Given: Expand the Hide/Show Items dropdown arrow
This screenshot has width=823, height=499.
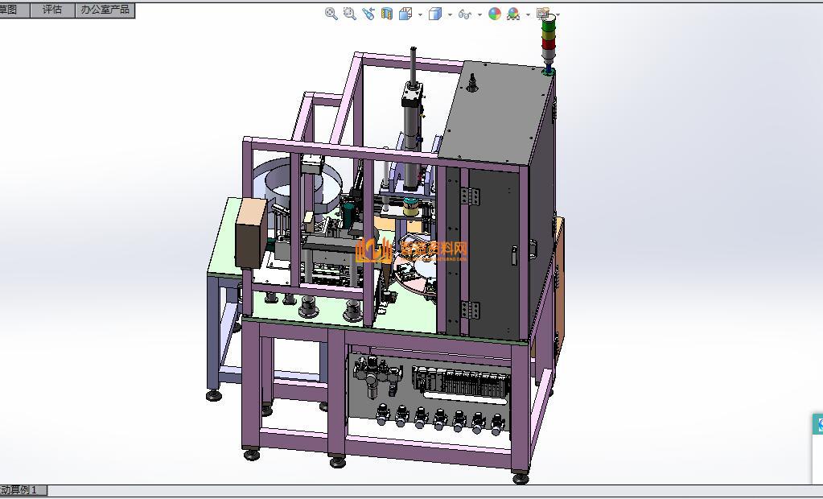Looking at the screenshot, I should [479, 14].
